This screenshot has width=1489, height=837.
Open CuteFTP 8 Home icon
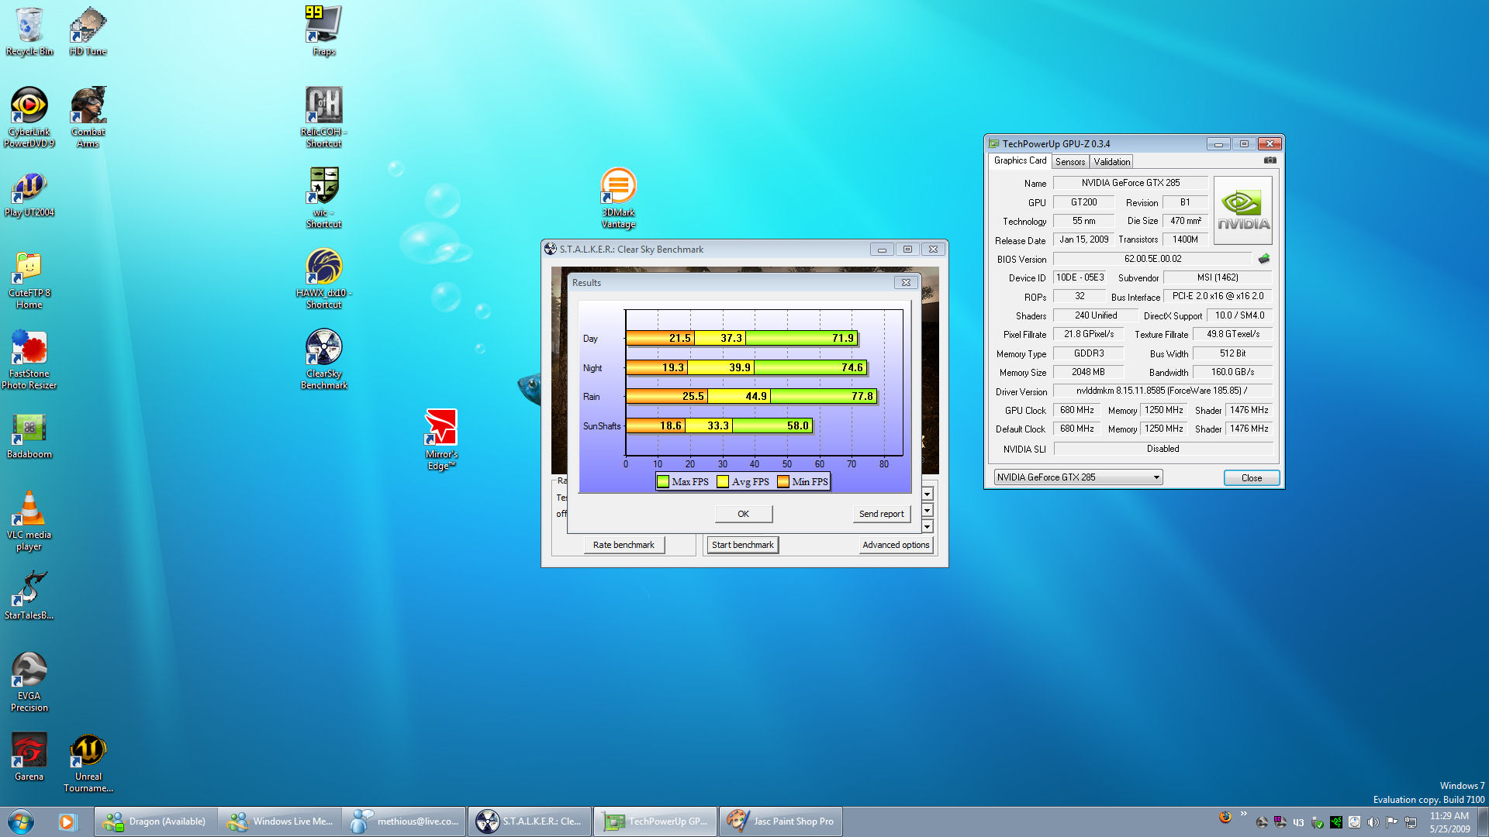pos(29,280)
